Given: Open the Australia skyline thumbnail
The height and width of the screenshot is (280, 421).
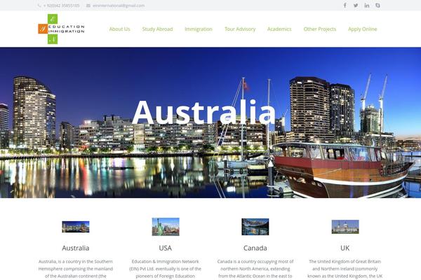Looking at the screenshot, I should point(76,227).
